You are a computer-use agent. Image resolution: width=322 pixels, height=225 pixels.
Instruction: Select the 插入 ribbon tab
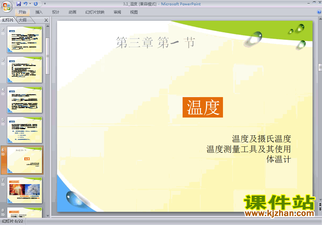point(39,12)
